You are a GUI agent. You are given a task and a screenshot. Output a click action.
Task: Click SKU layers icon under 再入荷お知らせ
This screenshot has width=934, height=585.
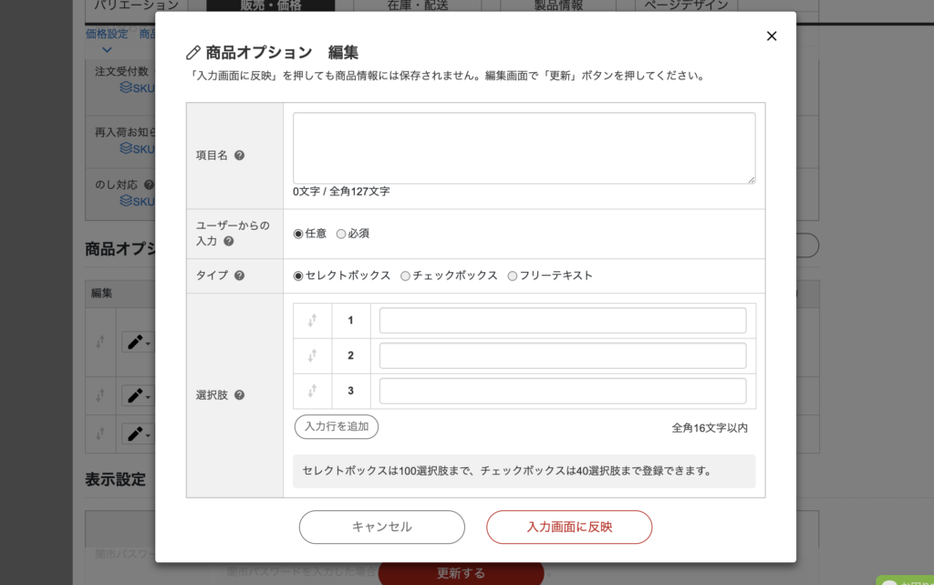tap(126, 149)
